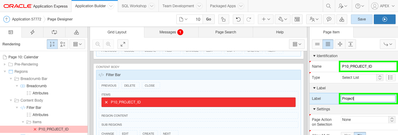Click the page lock icon
This screenshot has height=135, width=398.
[x=223, y=19]
